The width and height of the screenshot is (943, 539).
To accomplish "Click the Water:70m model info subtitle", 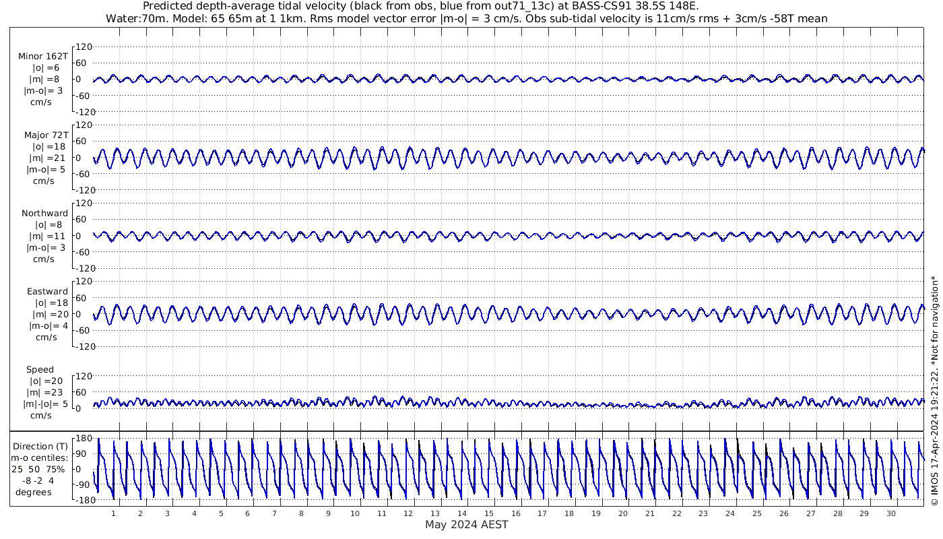I will pyautogui.click(x=467, y=18).
